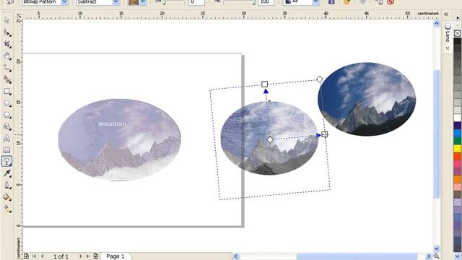Add a page after using right plus-page icon

96,256
